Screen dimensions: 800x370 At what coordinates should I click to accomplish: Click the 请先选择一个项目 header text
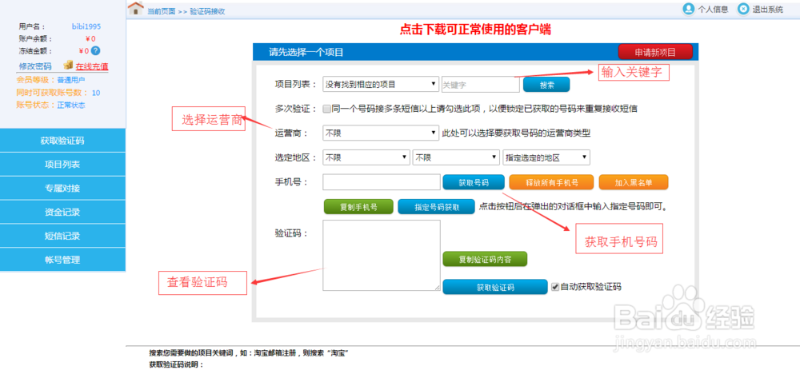tap(306, 52)
